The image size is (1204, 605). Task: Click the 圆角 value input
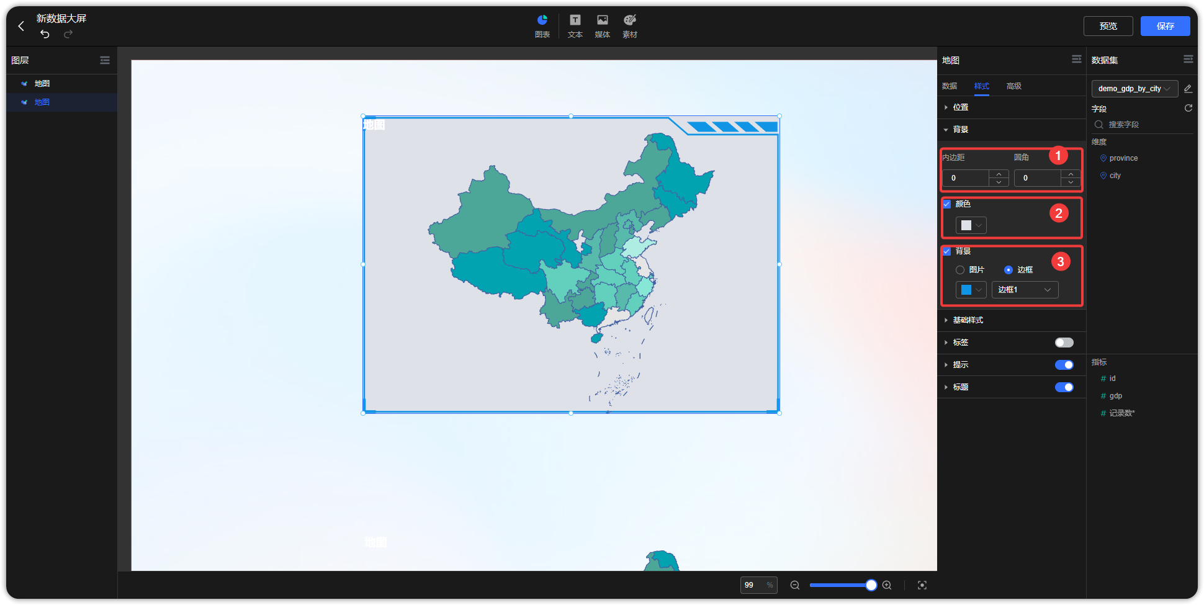[x=1038, y=178]
